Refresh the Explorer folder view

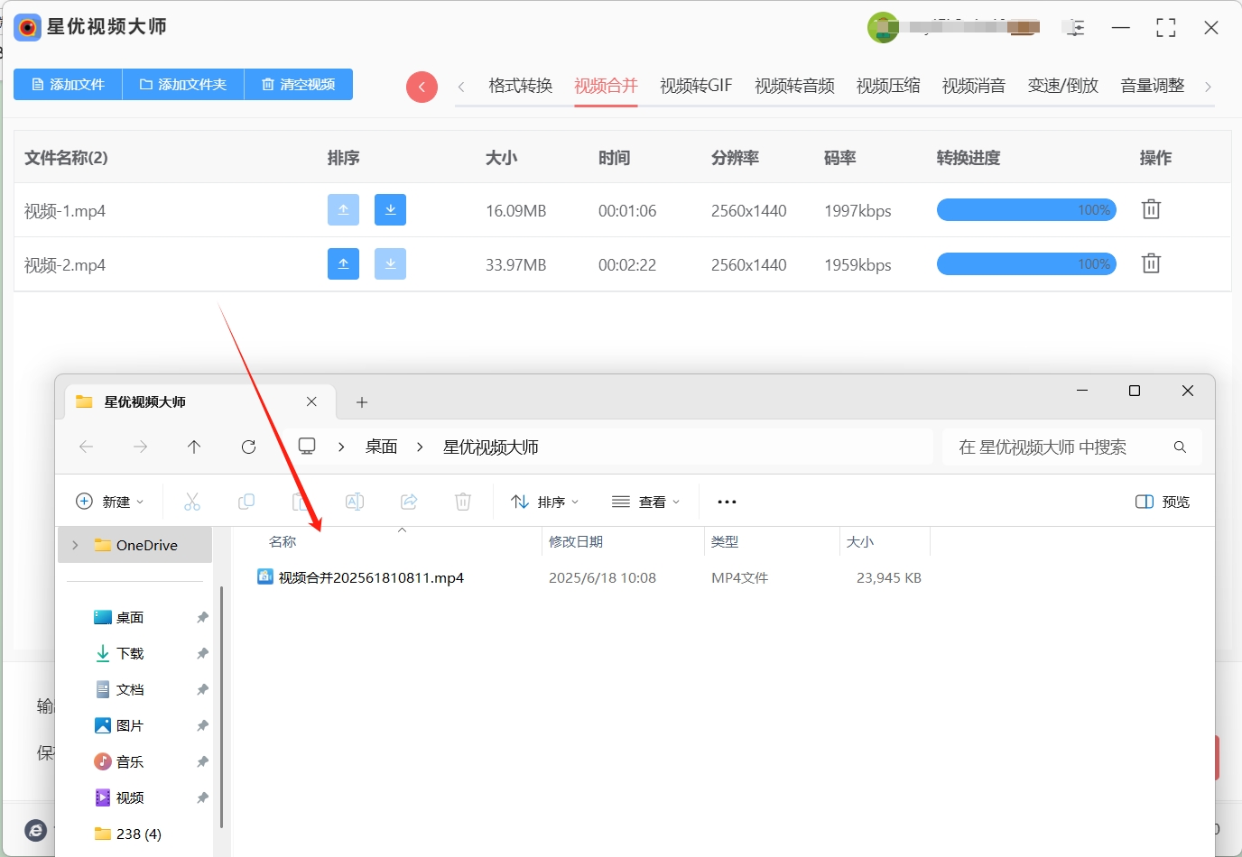pos(248,447)
